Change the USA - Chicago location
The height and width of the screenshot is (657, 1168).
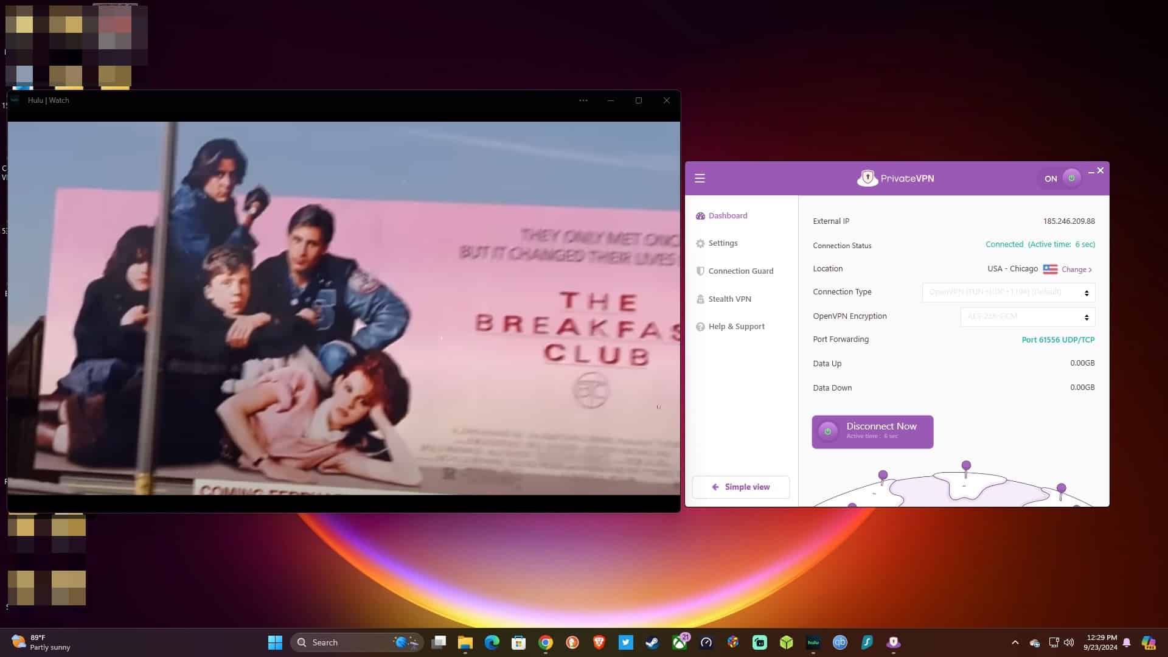pos(1076,269)
